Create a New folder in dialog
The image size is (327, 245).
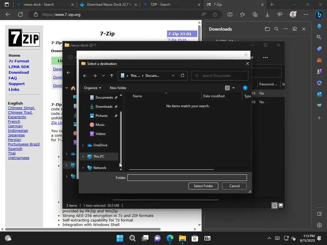118,88
